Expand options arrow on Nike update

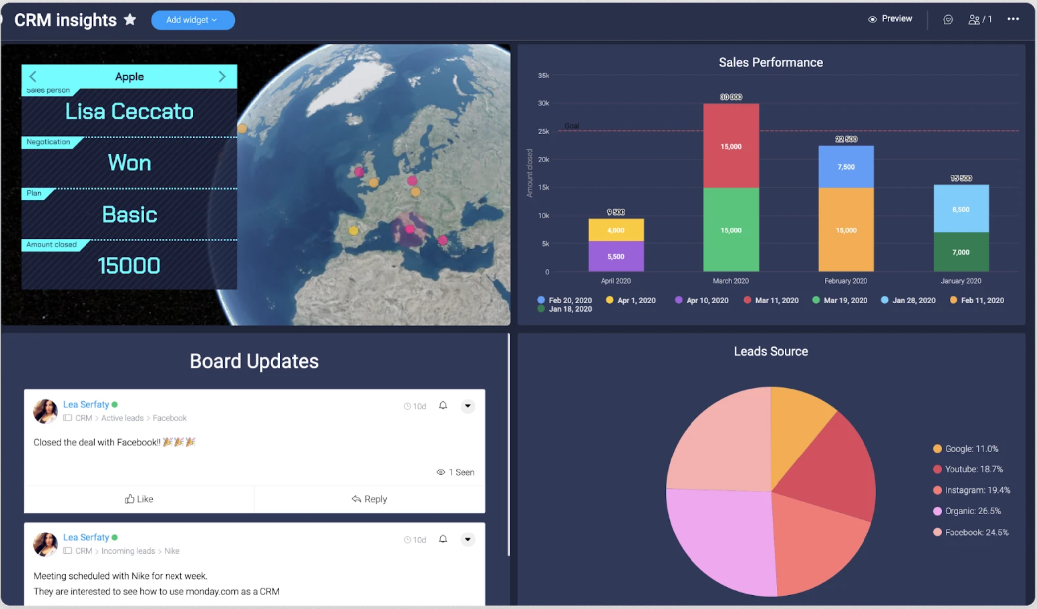pos(467,539)
